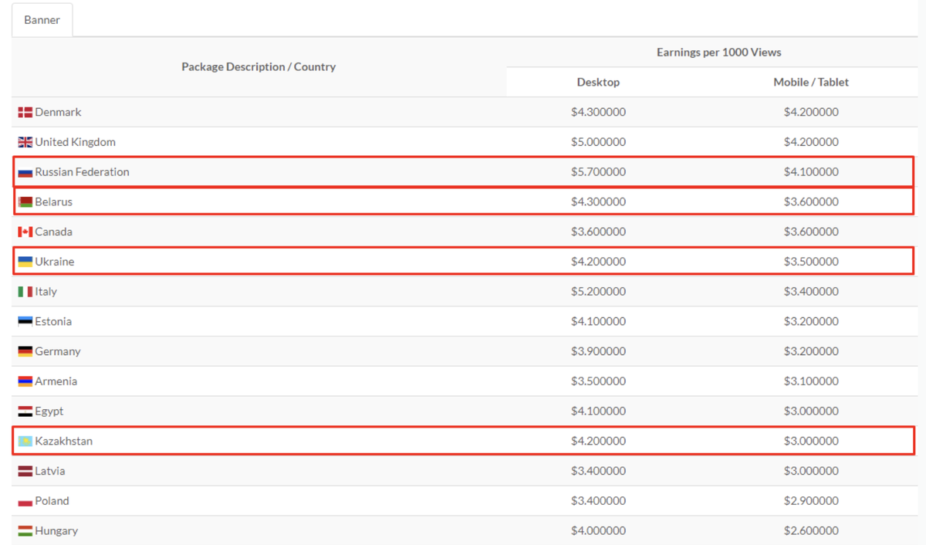
Task: Select the Latvia country name
Action: [x=49, y=471]
